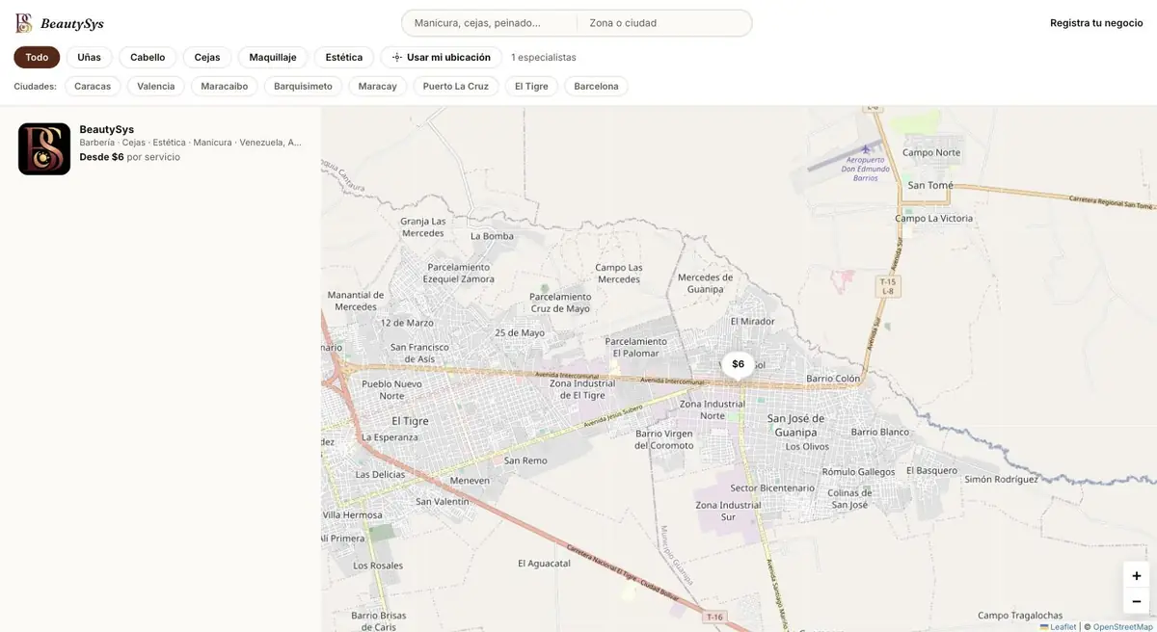Filter by city Maracay
Viewport: 1157px width, 632px height.
click(x=378, y=86)
